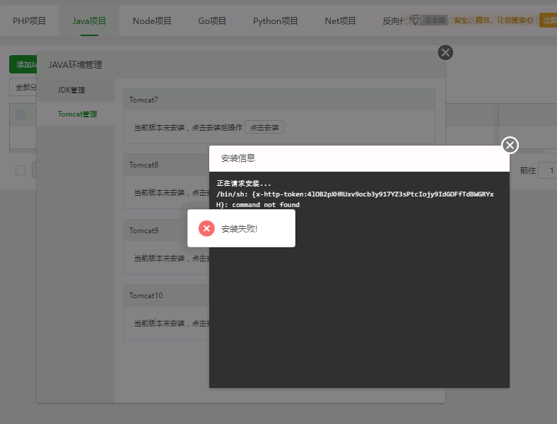Click the green 添加Java button
Screen dimensions: 557x424
click(23, 64)
